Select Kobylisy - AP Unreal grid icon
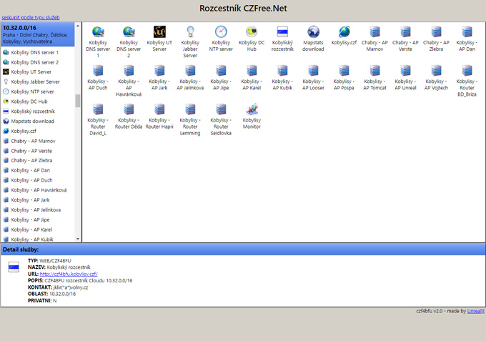Image resolution: width=486 pixels, height=341 pixels. click(x=405, y=70)
